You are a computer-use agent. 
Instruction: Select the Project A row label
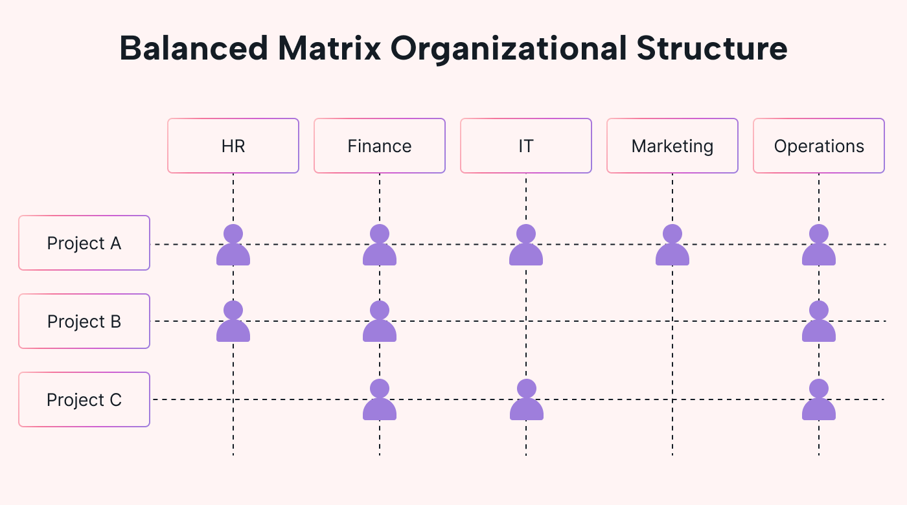point(84,243)
